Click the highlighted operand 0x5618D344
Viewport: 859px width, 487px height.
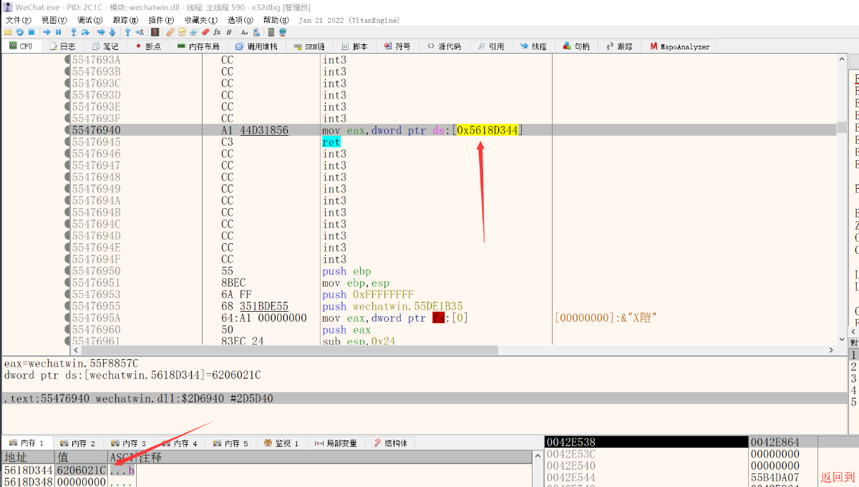[x=487, y=130]
